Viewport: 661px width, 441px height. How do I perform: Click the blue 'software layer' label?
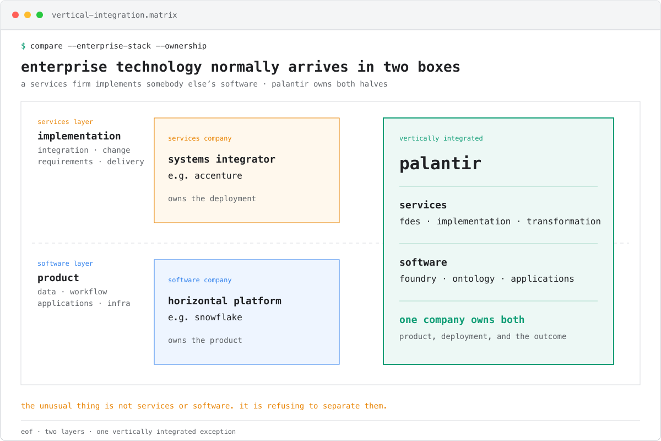[66, 263]
